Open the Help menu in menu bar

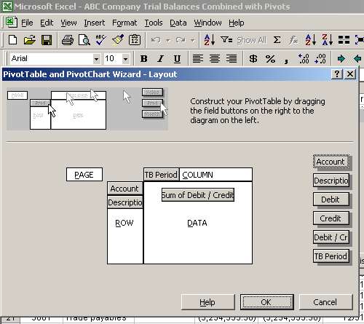click(237, 23)
